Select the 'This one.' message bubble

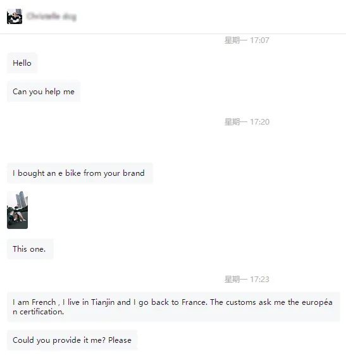coord(30,249)
